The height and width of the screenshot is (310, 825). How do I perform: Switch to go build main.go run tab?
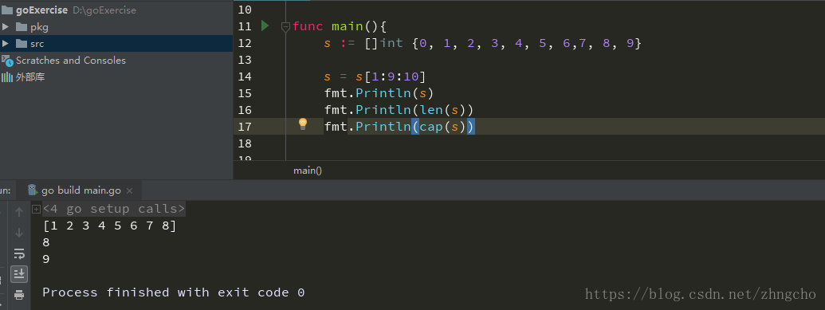80,190
